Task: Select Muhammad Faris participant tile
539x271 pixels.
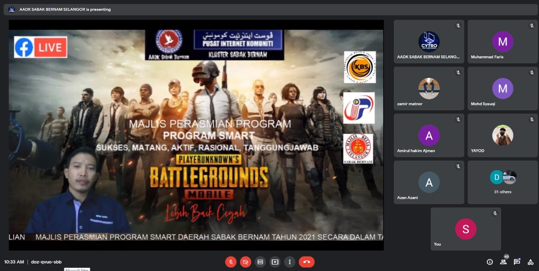Action: point(503,41)
